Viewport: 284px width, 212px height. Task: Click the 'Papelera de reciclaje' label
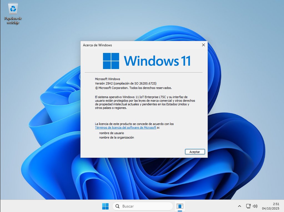point(13,20)
